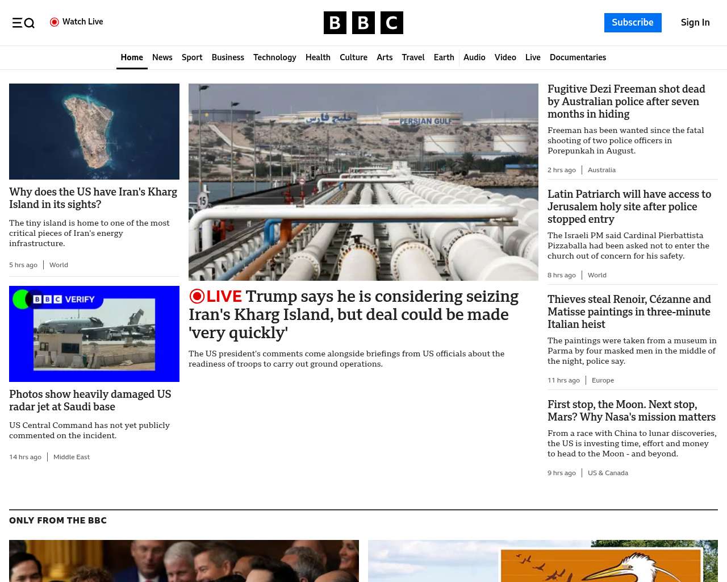Go to the Documentaries section

578,57
